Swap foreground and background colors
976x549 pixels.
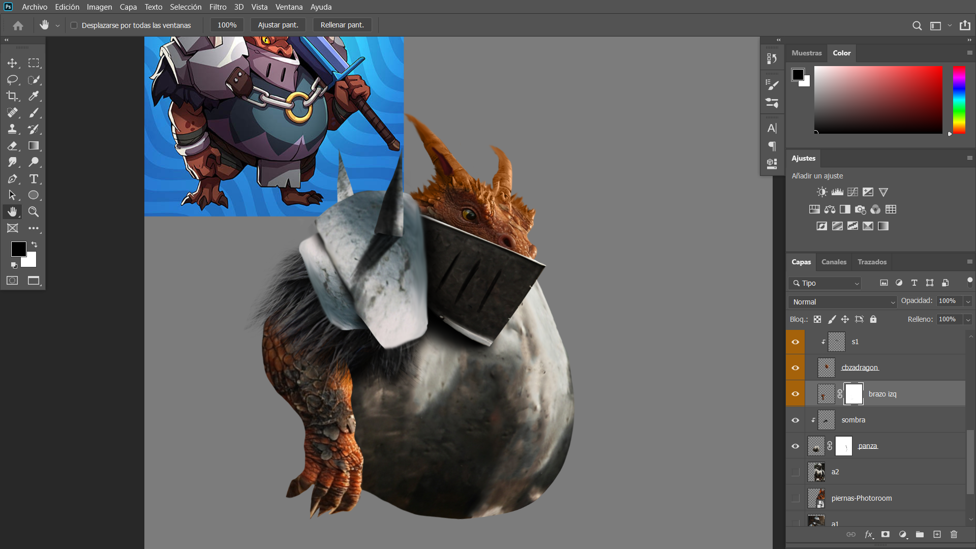[35, 245]
